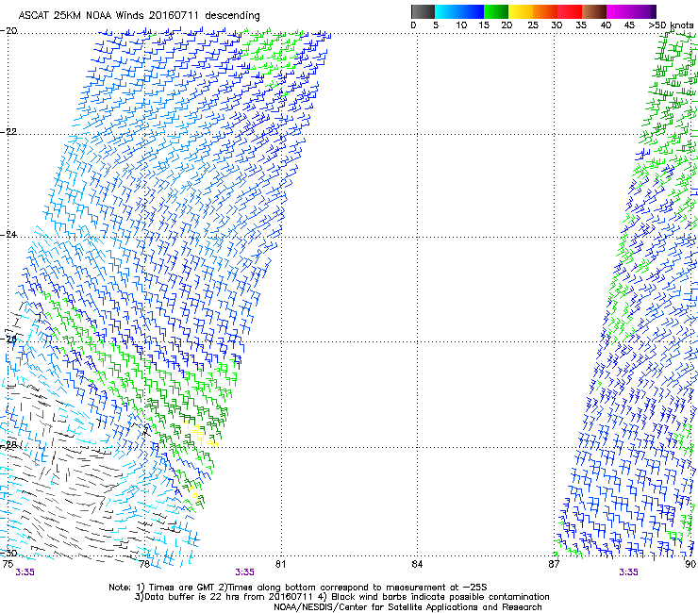The width and height of the screenshot is (698, 613).
Task: Click the -22 latitude axis label
Action: 8,132
